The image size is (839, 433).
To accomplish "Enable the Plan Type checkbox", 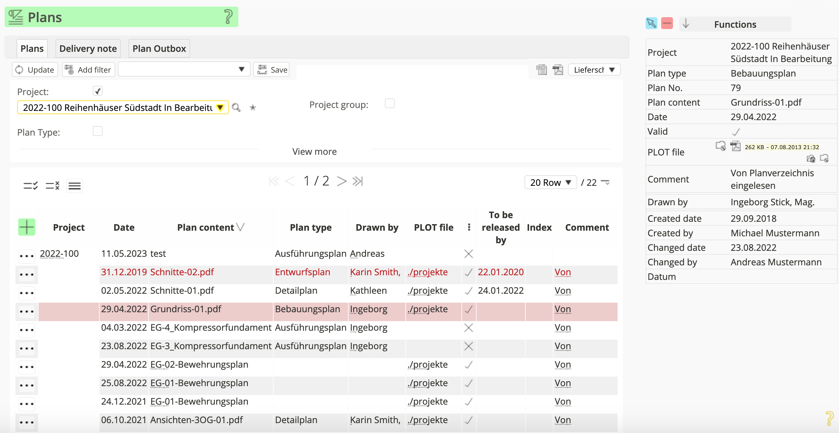I will point(98,131).
